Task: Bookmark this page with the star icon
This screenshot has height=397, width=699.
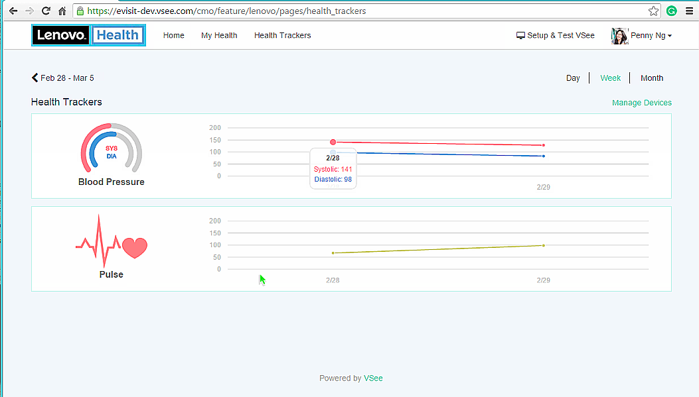Action: (x=654, y=11)
